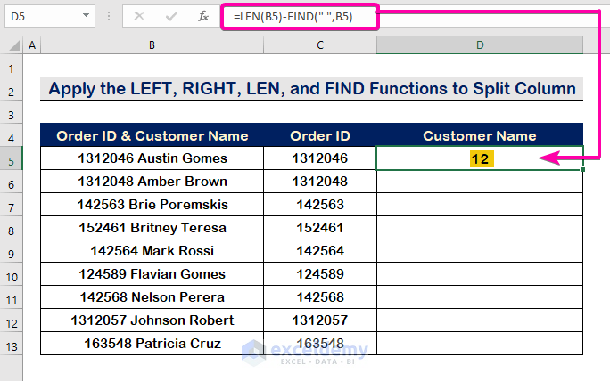Select column D header

pos(480,45)
